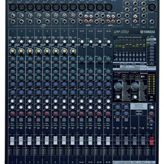Click the EFFECT 1 PARAMETER knob
The height and width of the screenshot is (164, 164).
pos(118,97)
